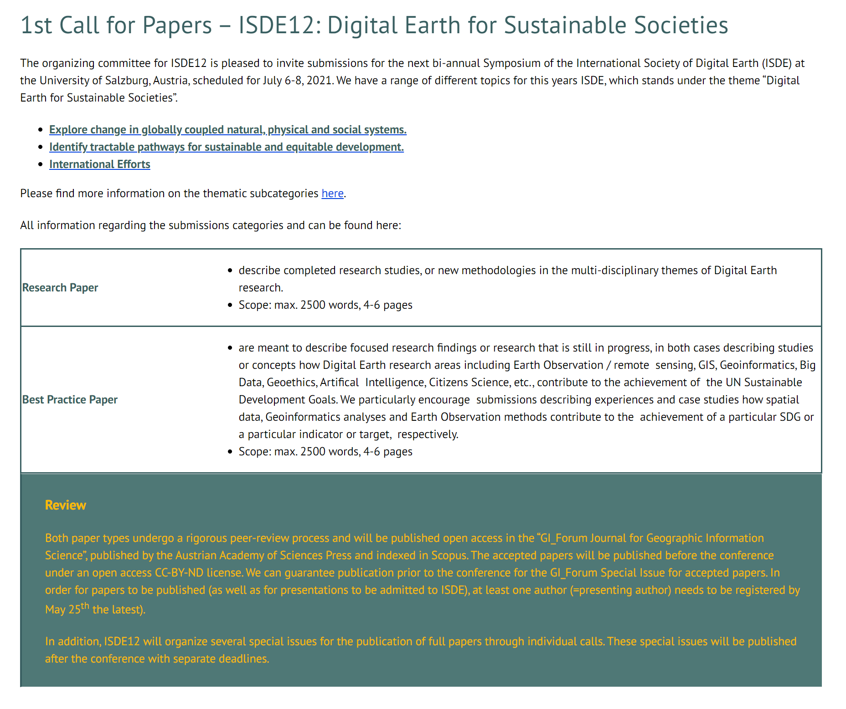Click Best Practice 'Scope: max. 2500 words' line
Screen dimensions: 846x709
coord(325,452)
